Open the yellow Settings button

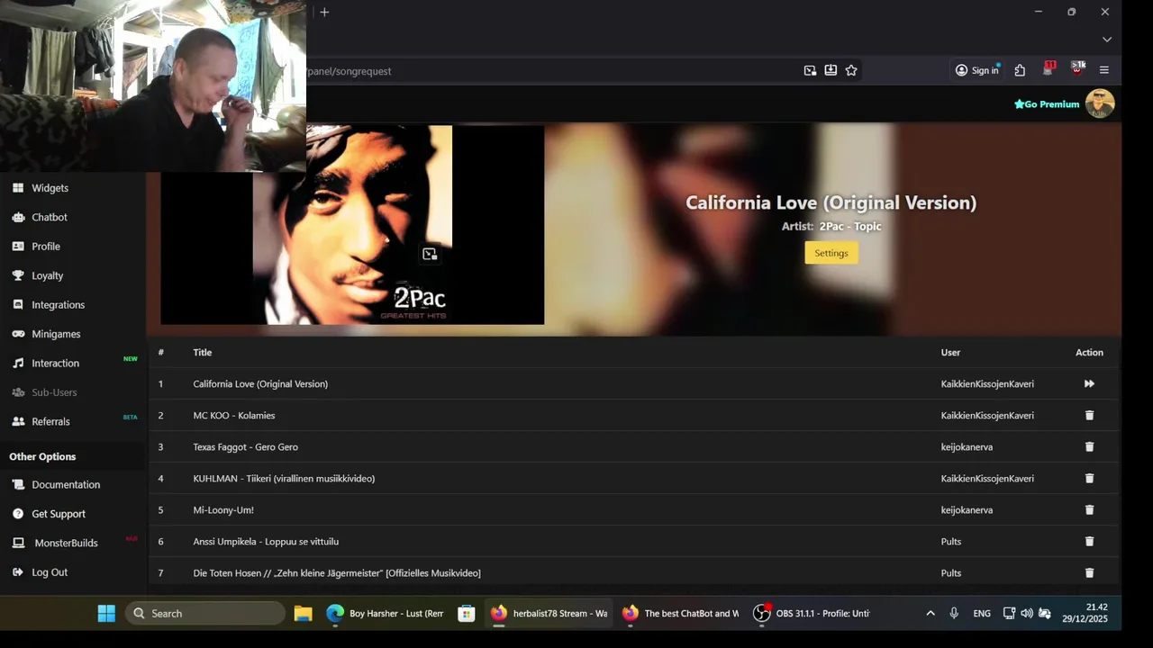831,253
